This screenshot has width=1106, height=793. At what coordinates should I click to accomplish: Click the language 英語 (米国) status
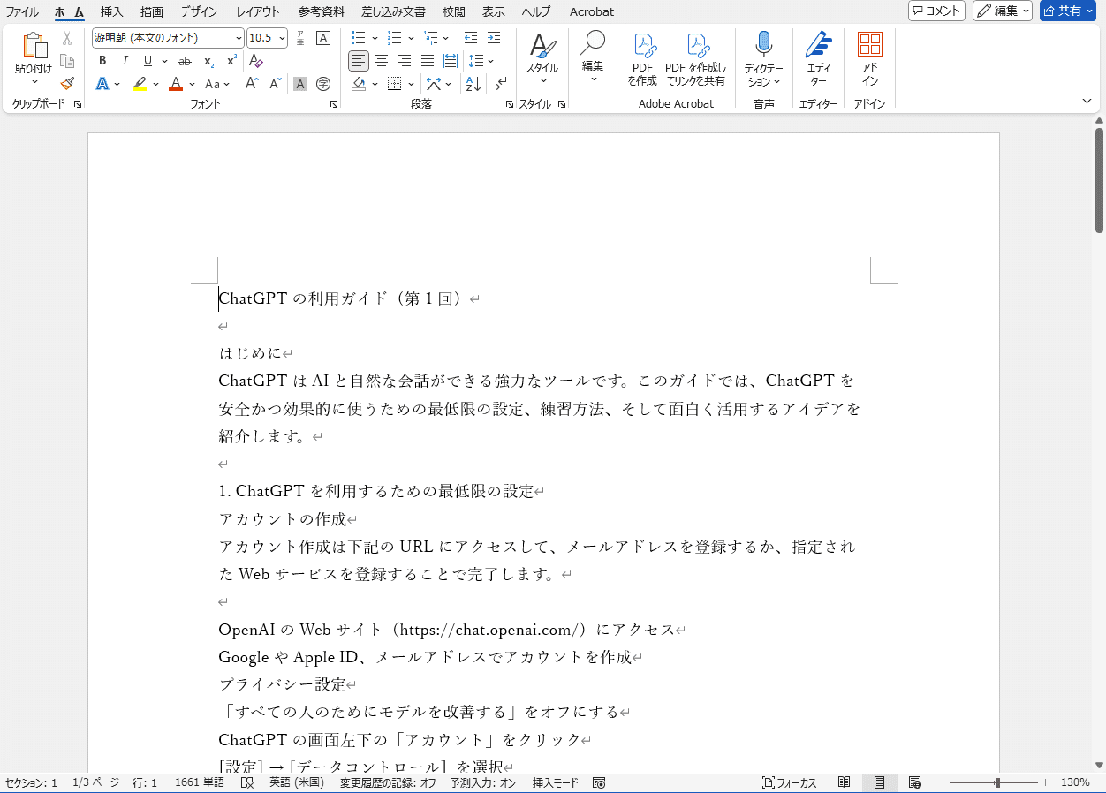point(297,782)
